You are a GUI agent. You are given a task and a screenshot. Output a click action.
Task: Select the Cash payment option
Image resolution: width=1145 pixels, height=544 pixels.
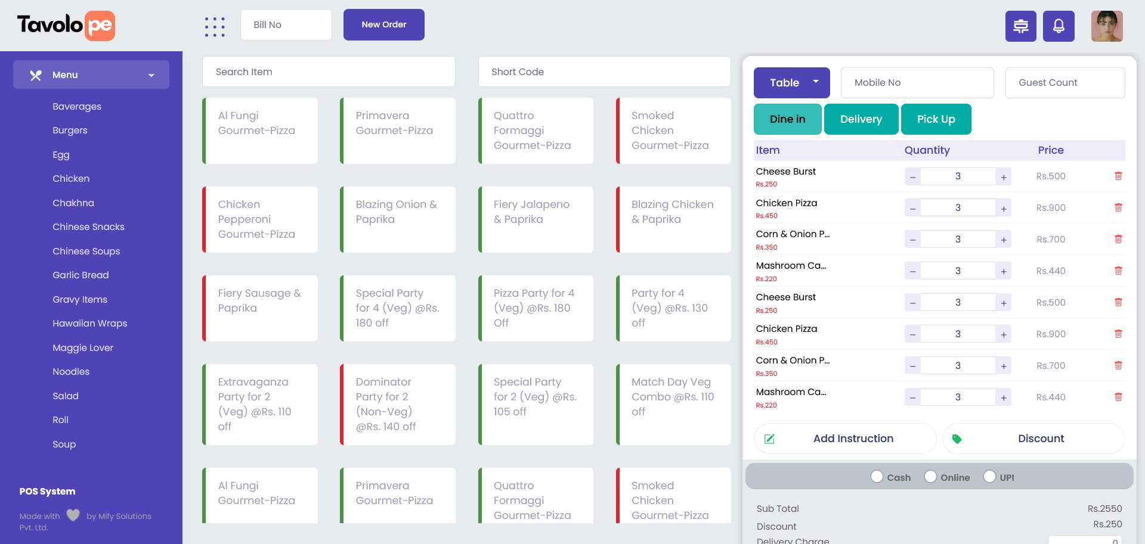(x=877, y=477)
